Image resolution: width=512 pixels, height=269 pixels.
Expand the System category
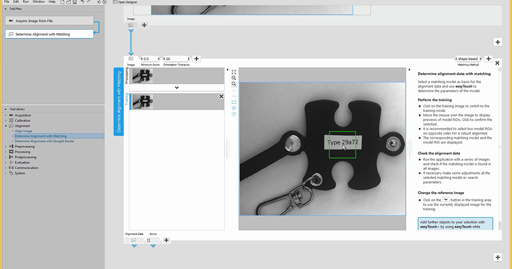[5, 173]
